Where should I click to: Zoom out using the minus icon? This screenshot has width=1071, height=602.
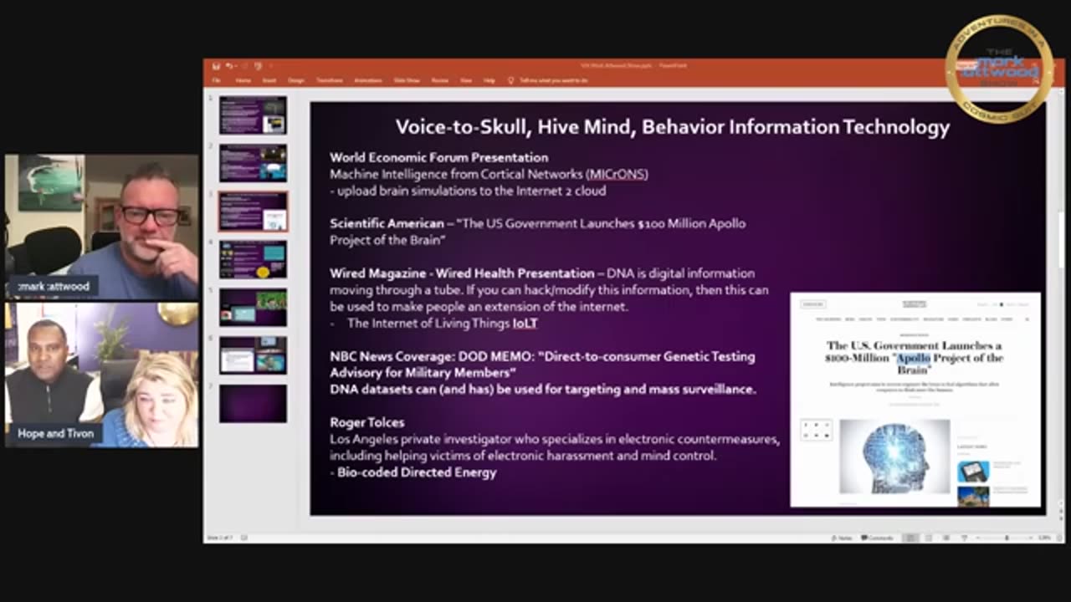980,538
